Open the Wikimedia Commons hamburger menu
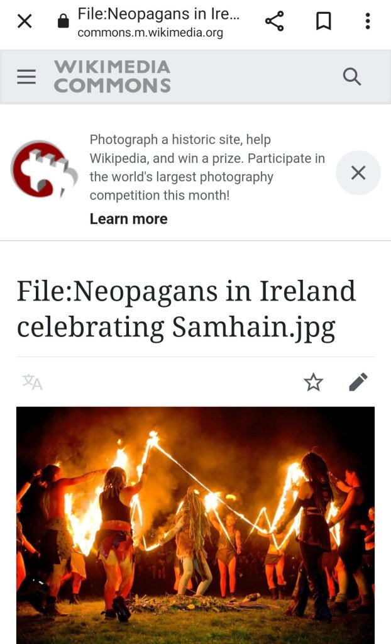This screenshot has height=644, width=391. 26,77
